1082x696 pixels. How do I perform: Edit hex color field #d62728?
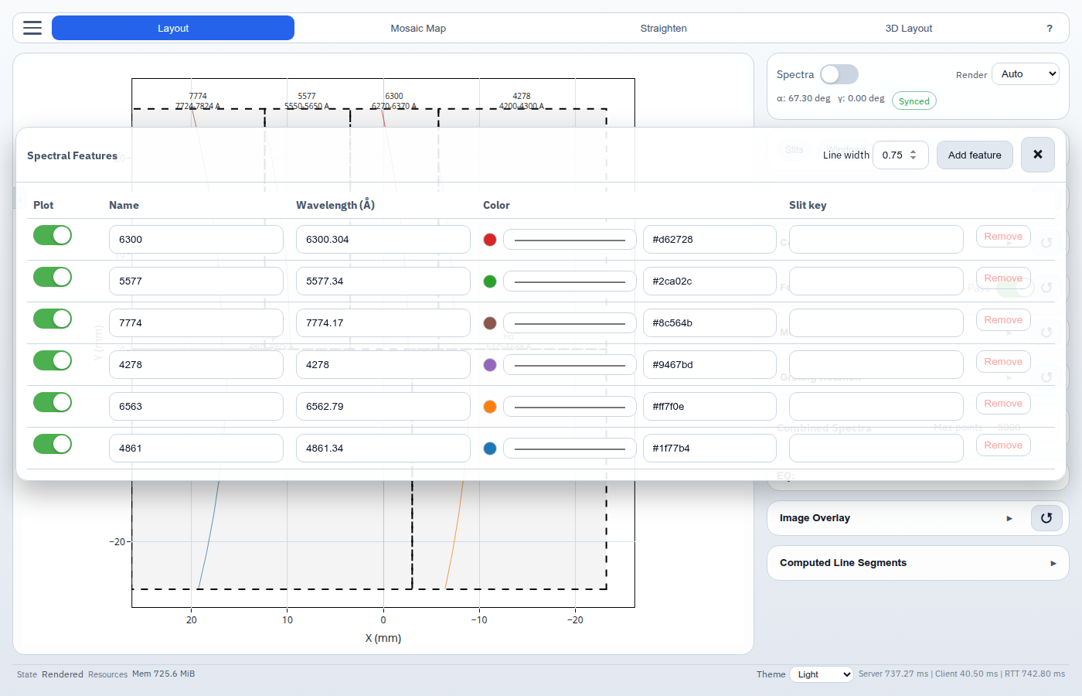[x=709, y=240]
